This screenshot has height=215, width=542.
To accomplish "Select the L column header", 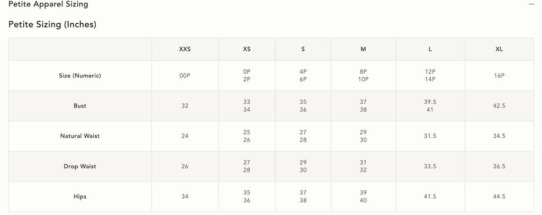I will (430, 49).
